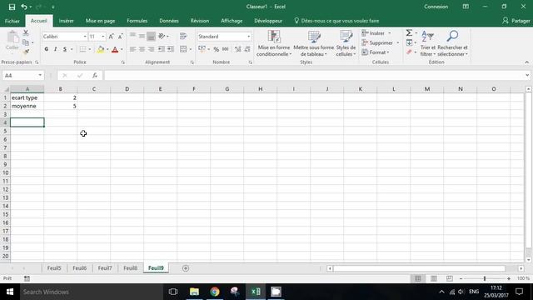Toggle bottom vertical alignment
Viewport: 533px width, 300px height.
tap(151, 36)
